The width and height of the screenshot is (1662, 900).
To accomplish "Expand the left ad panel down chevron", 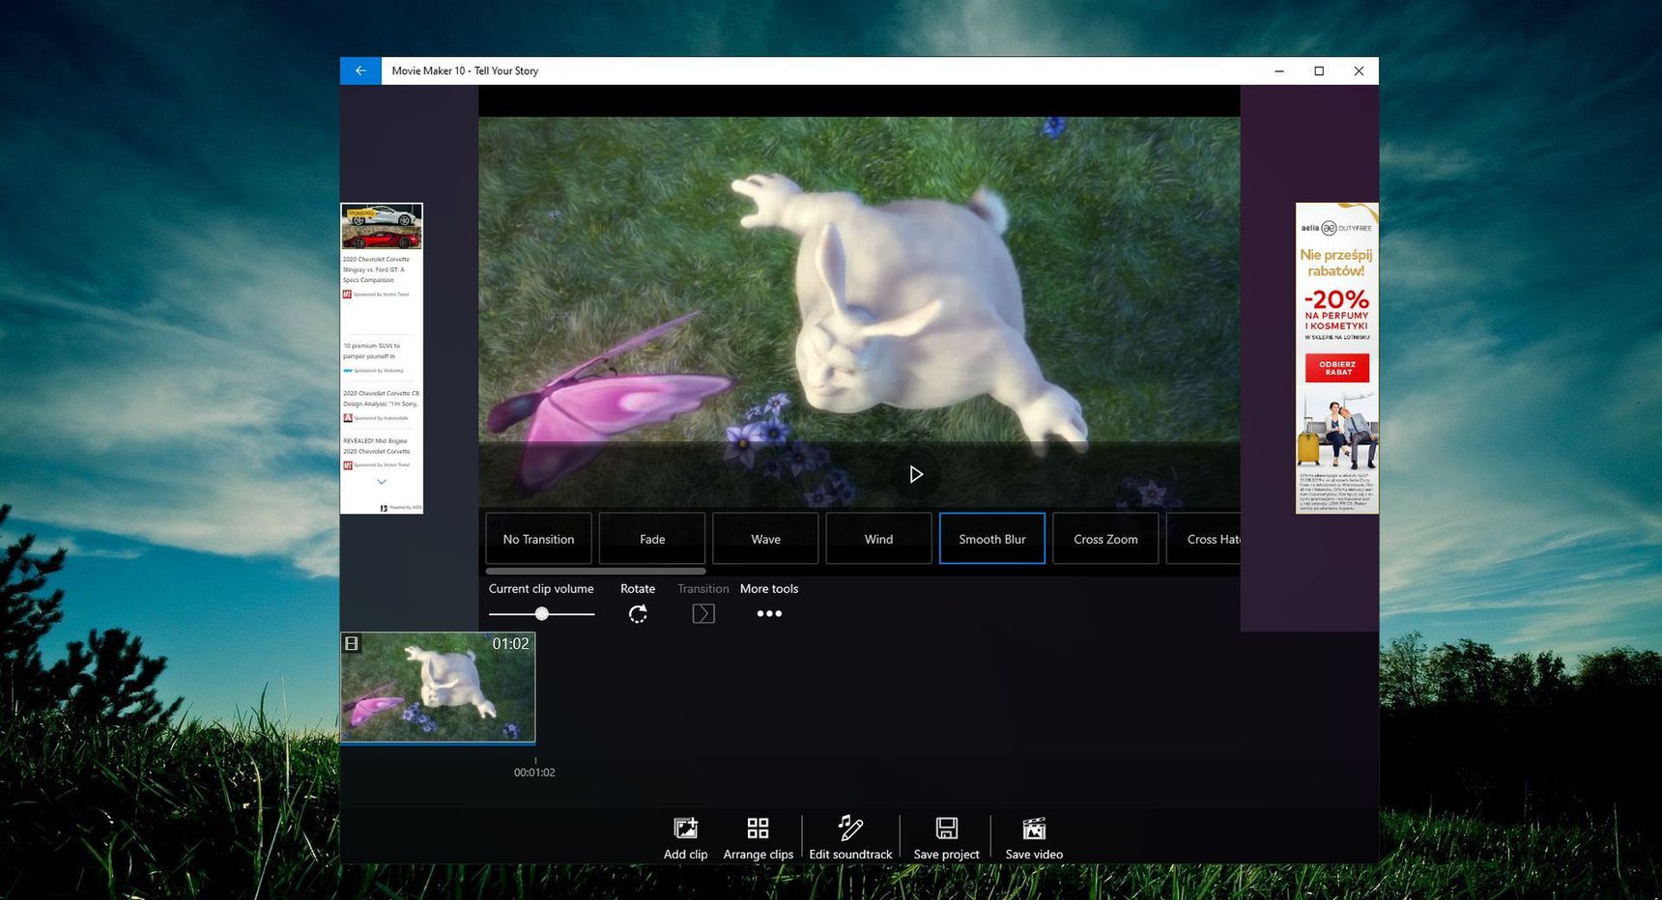I will pos(382,482).
